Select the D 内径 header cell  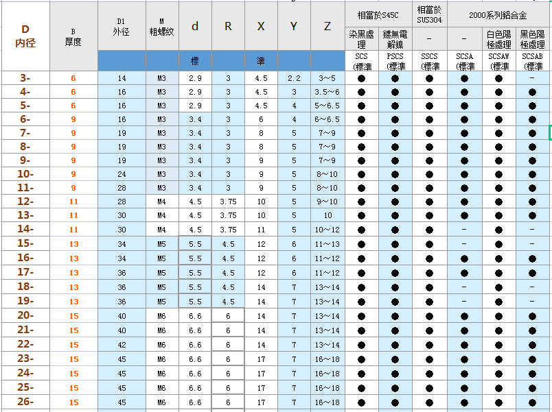[25, 36]
